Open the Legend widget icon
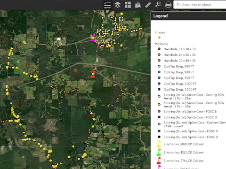Image resolution: width=226 pixels, height=169 pixels. click(107, 5)
